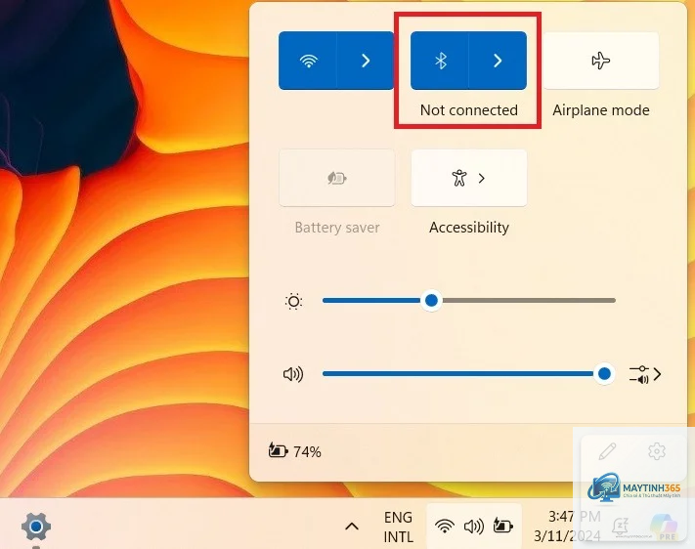
Task: Mute sound via the volume speaker icon
Action: pyautogui.click(x=293, y=374)
